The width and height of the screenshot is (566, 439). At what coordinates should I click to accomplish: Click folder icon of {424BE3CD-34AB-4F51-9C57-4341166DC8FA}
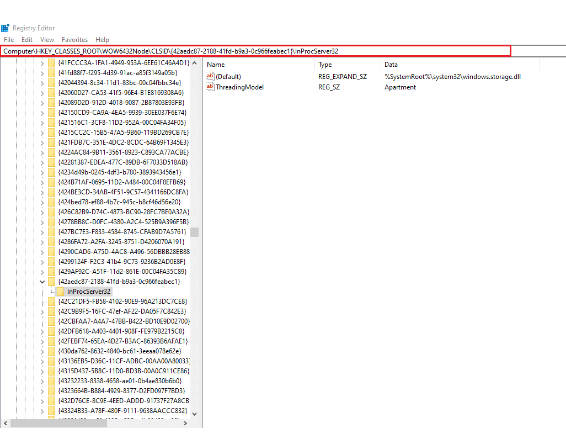tap(51, 192)
